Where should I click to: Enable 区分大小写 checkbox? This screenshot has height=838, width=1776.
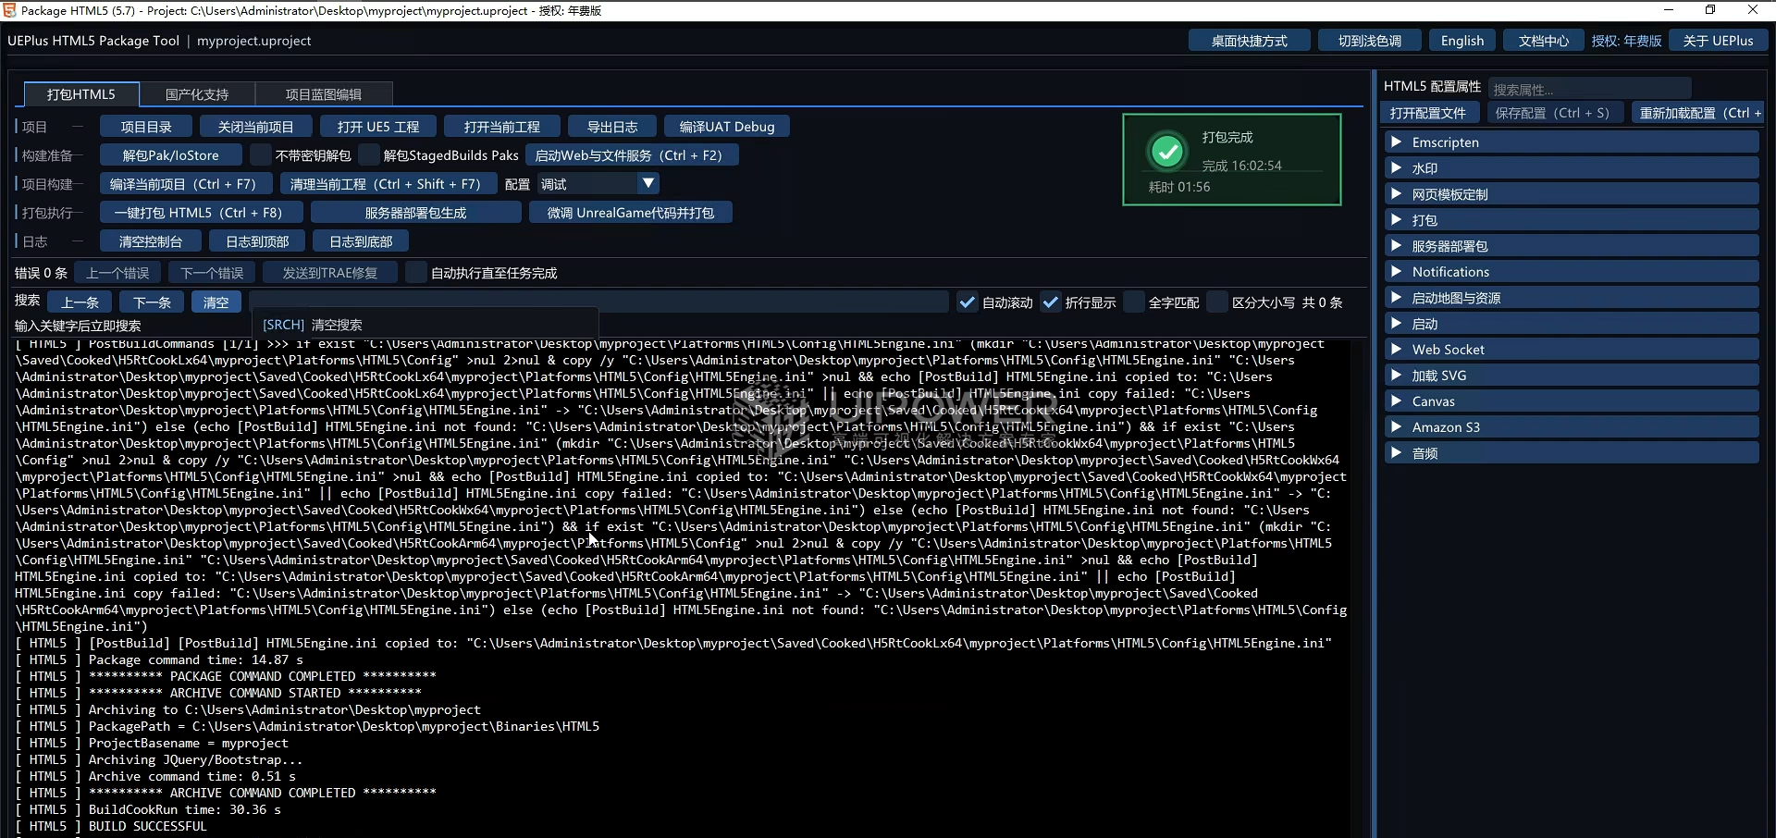(x=1217, y=302)
